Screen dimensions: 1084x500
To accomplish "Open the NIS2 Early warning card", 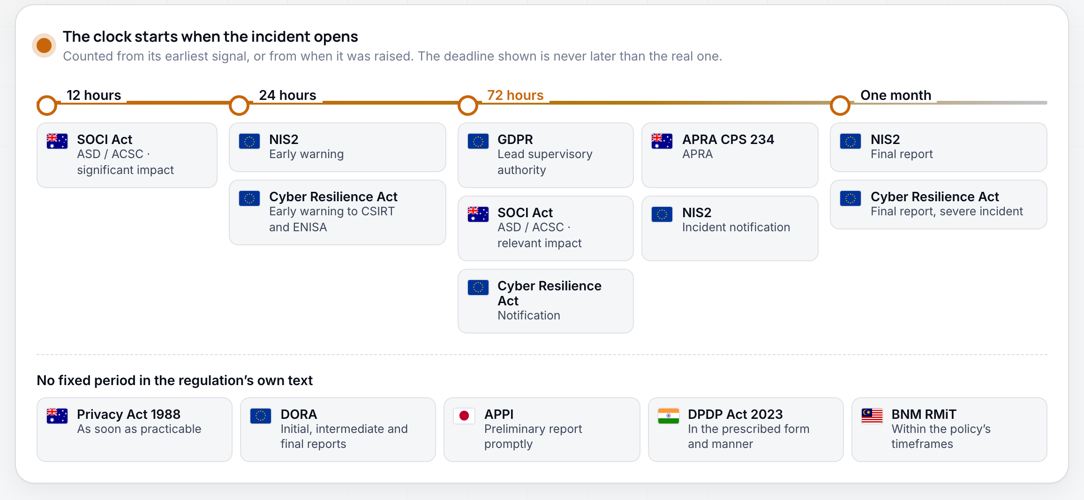I will click(338, 147).
